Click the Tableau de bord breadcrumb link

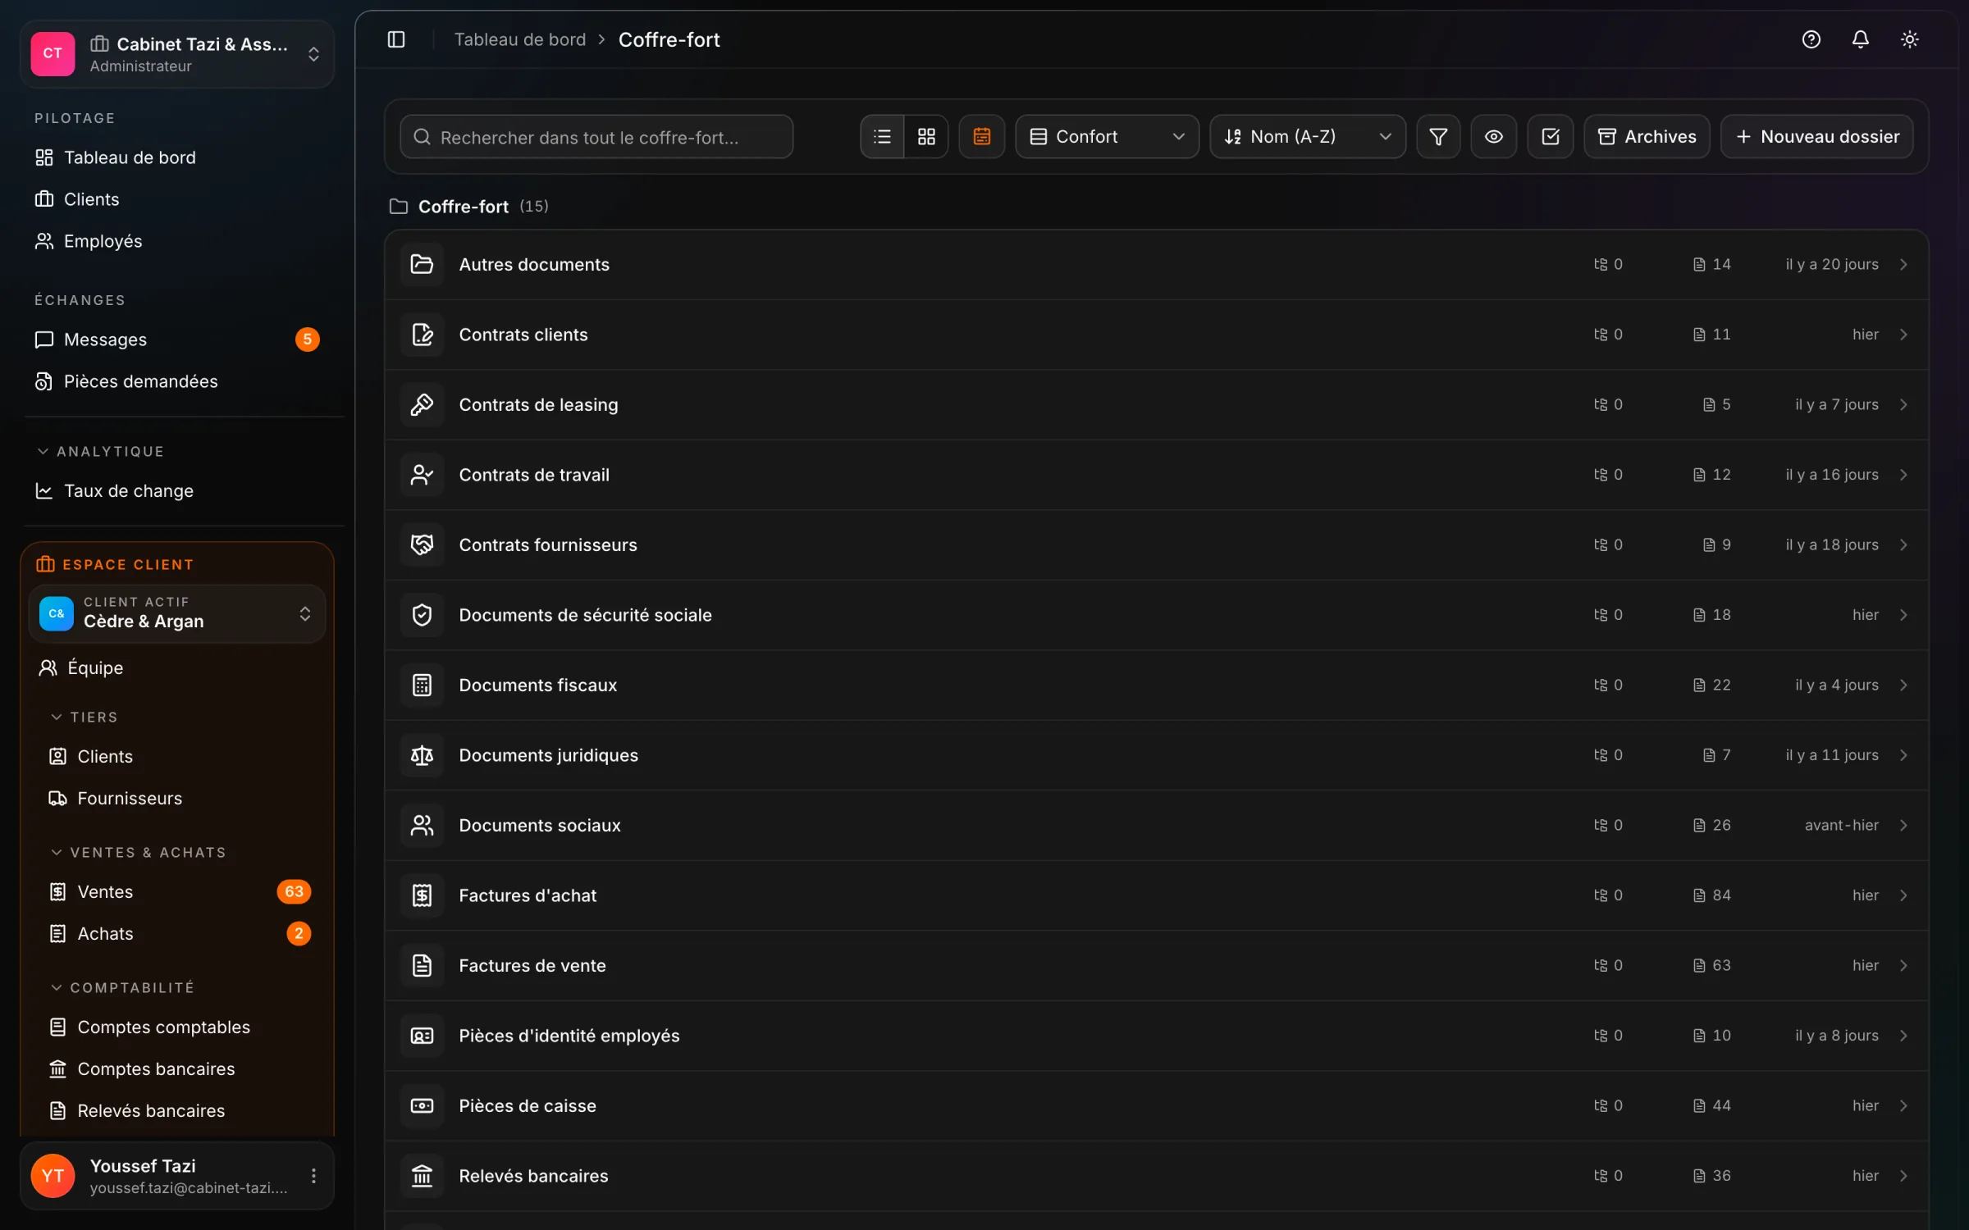tap(520, 39)
